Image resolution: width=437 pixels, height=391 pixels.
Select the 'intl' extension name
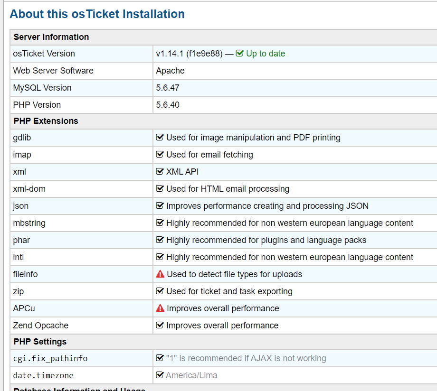pos(19,257)
